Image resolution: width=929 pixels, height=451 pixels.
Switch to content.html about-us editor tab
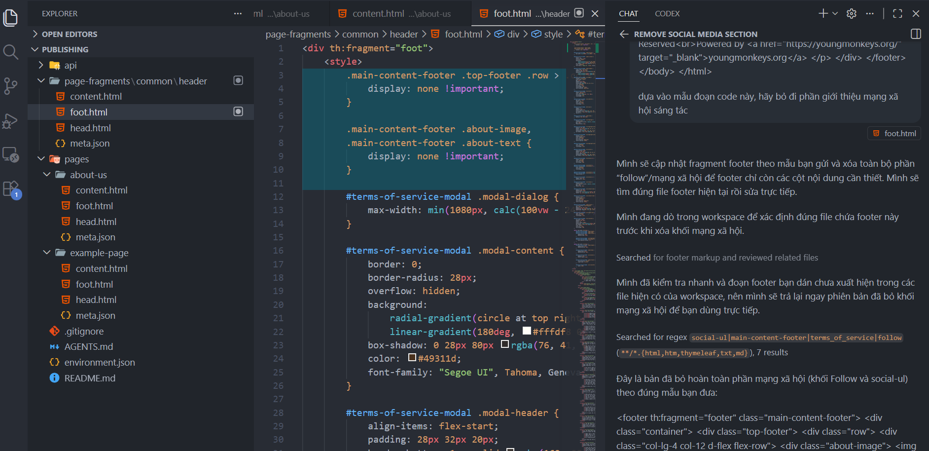point(400,14)
